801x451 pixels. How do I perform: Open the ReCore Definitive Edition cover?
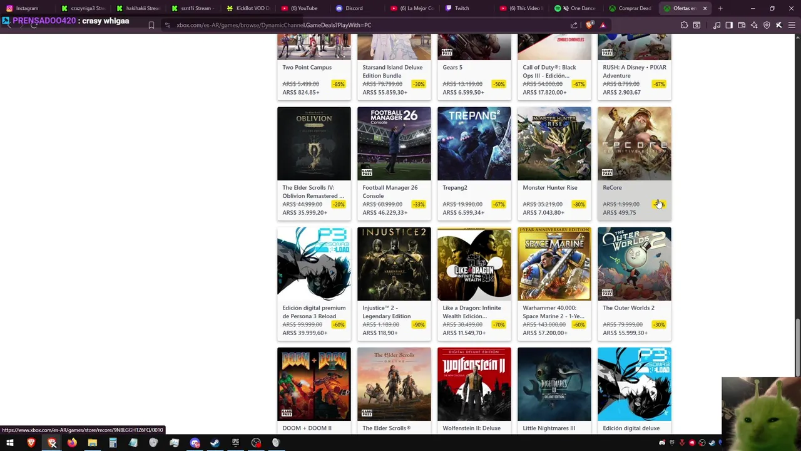(x=635, y=143)
